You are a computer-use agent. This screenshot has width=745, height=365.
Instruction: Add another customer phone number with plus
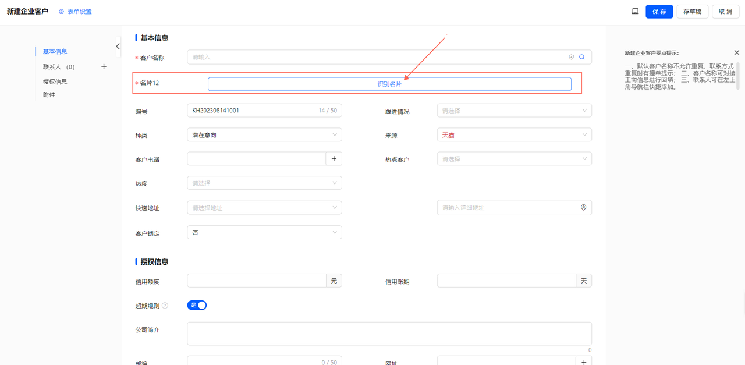[334, 158]
